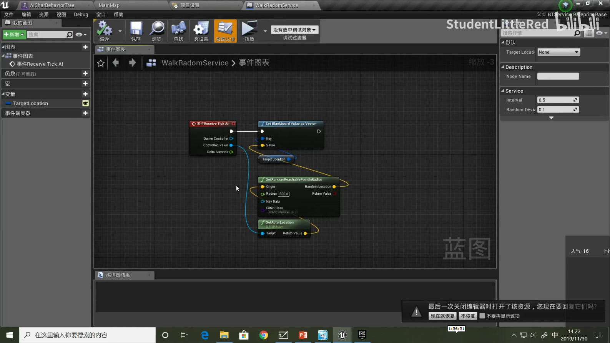Open the Debug menu
This screenshot has width=610, height=343.
81,15
